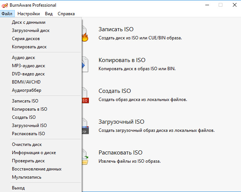Click Выход to exit the program
Screen dimensions: 241x192
tap(41, 188)
